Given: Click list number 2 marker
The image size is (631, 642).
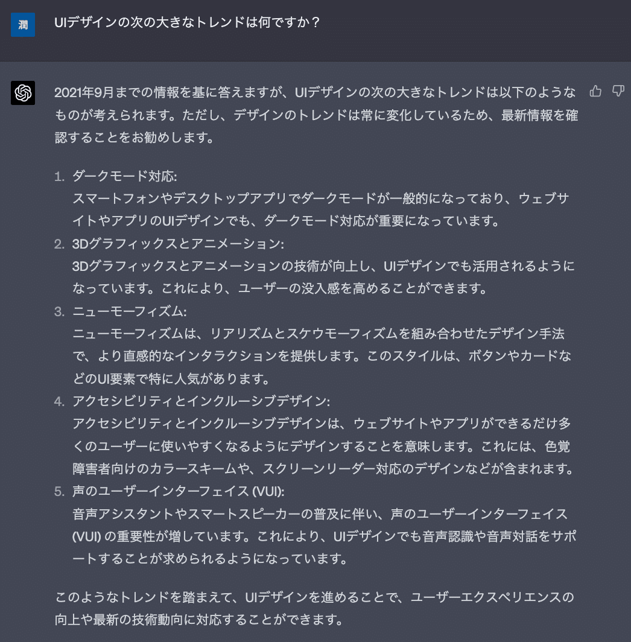Looking at the screenshot, I should [59, 244].
